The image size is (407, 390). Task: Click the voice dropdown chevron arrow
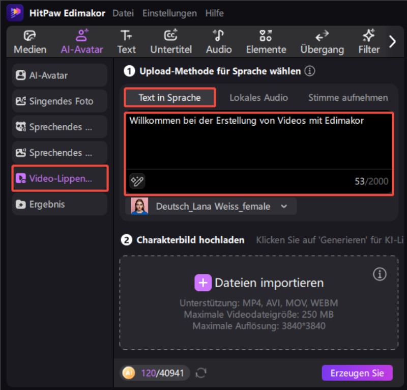(284, 207)
